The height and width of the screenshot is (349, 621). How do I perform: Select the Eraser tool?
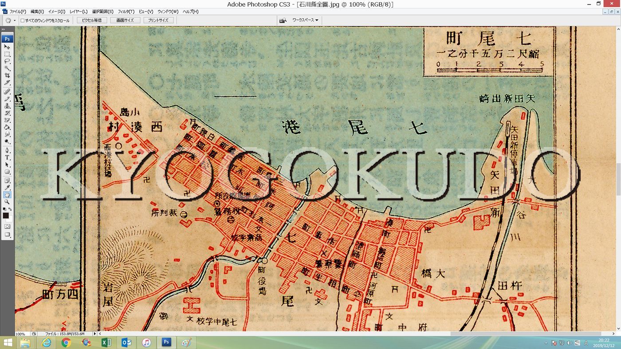[x=7, y=120]
